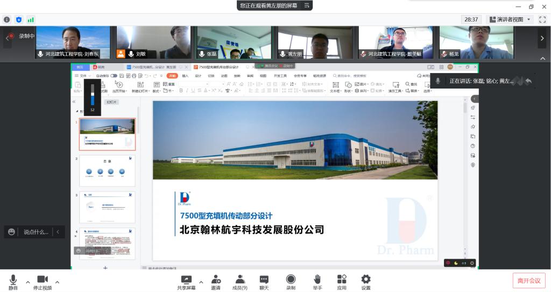Click the 录制 record button
551x292 pixels.
click(x=291, y=282)
